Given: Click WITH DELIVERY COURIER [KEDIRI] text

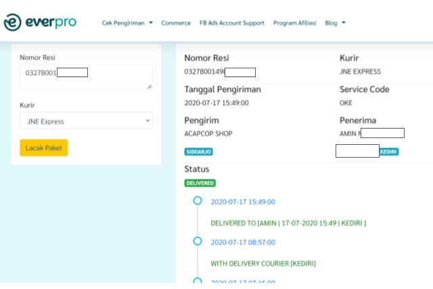Looking at the screenshot, I should [263, 263].
